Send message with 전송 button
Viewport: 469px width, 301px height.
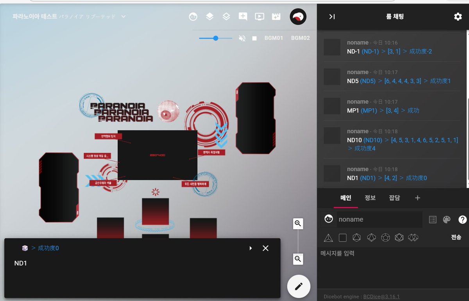coord(456,237)
